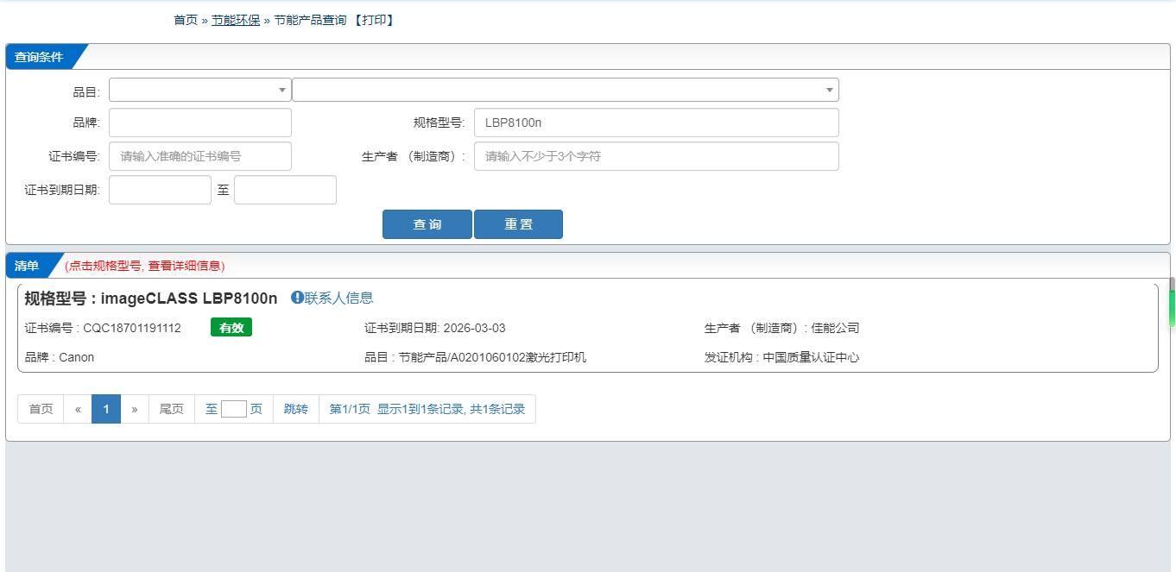This screenshot has height=572, width=1176.
Task: Open the 证书到期日期 end date field
Action: click(x=285, y=190)
